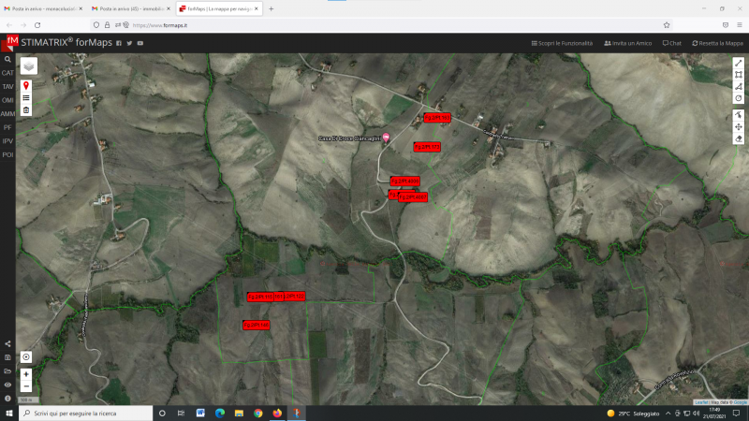The image size is (749, 421).
Task: Select the polygon area drawing tool
Action: [739, 86]
